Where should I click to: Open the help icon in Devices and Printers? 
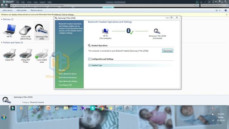coord(226,10)
